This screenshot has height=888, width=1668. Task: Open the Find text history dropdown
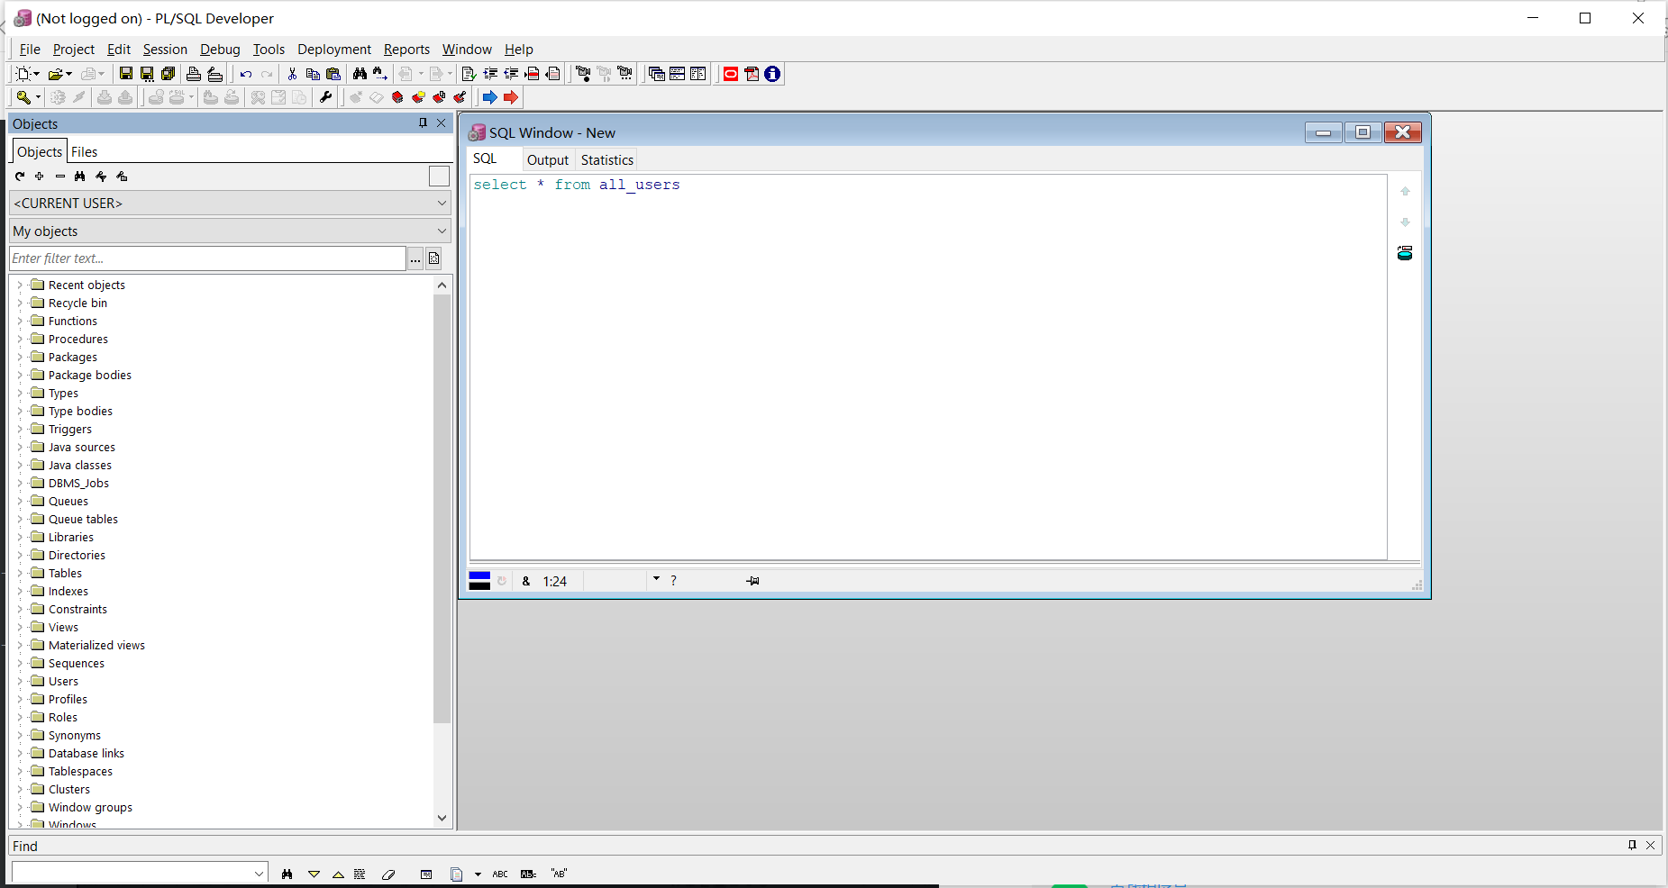point(259,874)
